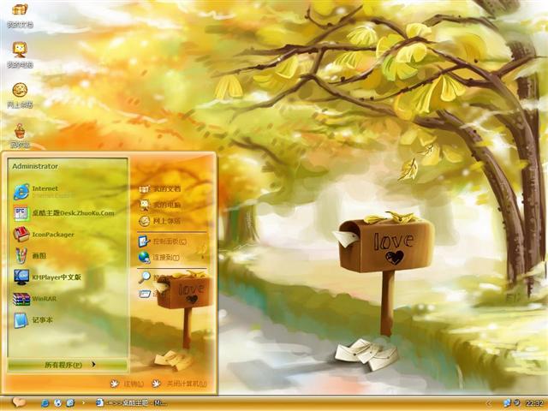Expand the quick launch overflow chevron
Viewport: 548px width, 411px height.
tap(83, 403)
